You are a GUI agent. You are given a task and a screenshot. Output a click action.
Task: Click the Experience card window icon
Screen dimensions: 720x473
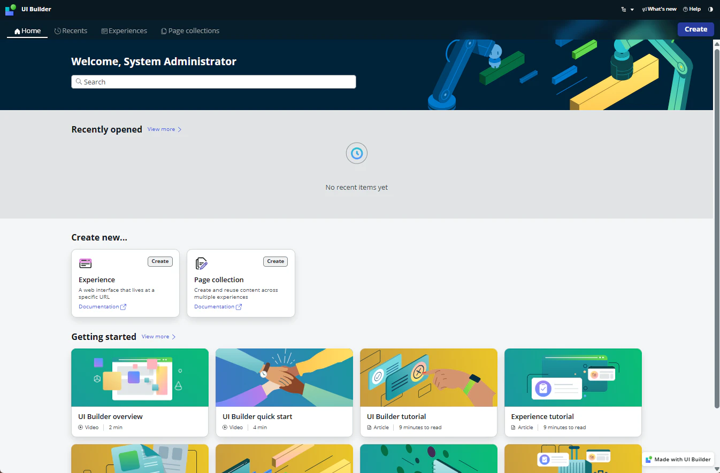[x=86, y=263]
